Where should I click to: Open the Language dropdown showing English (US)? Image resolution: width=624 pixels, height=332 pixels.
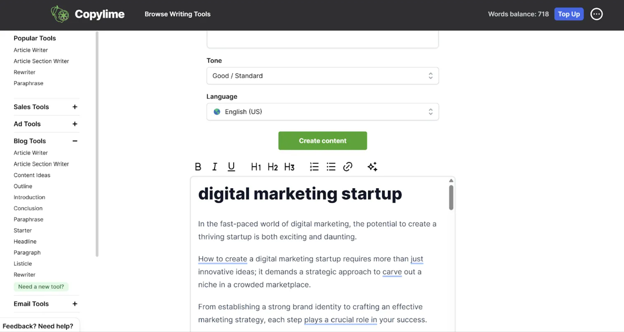pyautogui.click(x=323, y=112)
